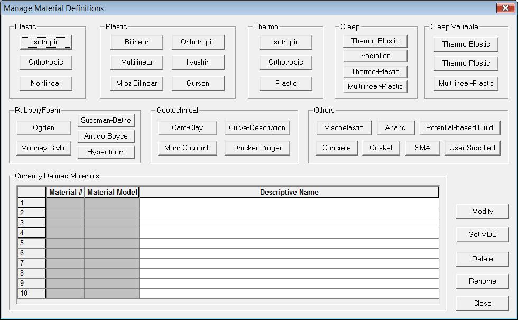Choose the Thermo Plastic button
Screen dimensions: 518x320
point(285,84)
